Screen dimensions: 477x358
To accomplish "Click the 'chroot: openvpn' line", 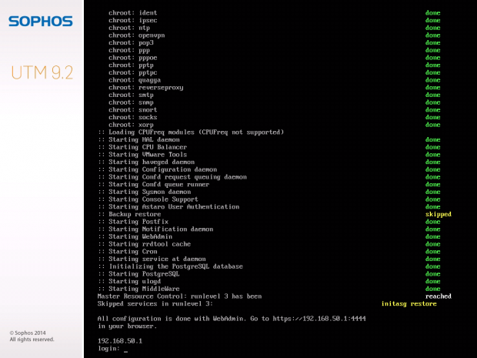I will tap(137, 35).
